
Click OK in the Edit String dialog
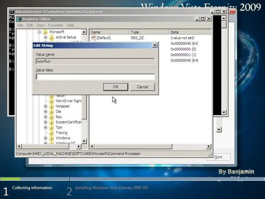(116, 87)
